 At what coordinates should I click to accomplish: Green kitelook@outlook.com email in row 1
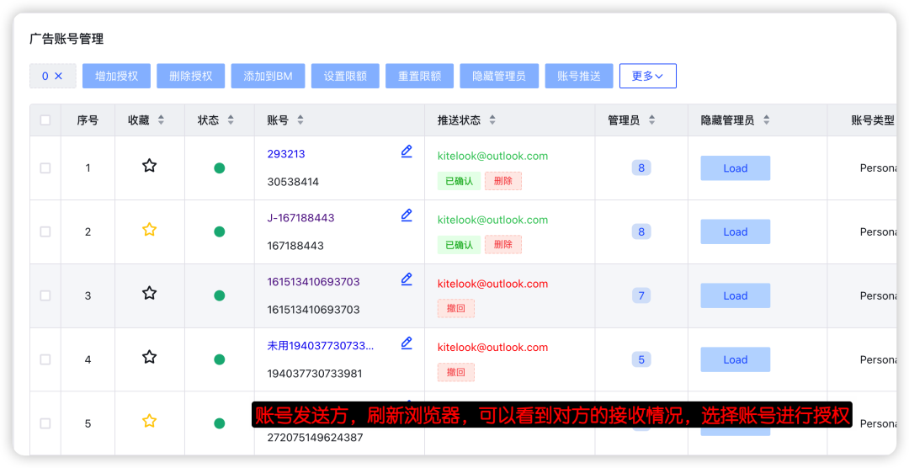coord(492,156)
